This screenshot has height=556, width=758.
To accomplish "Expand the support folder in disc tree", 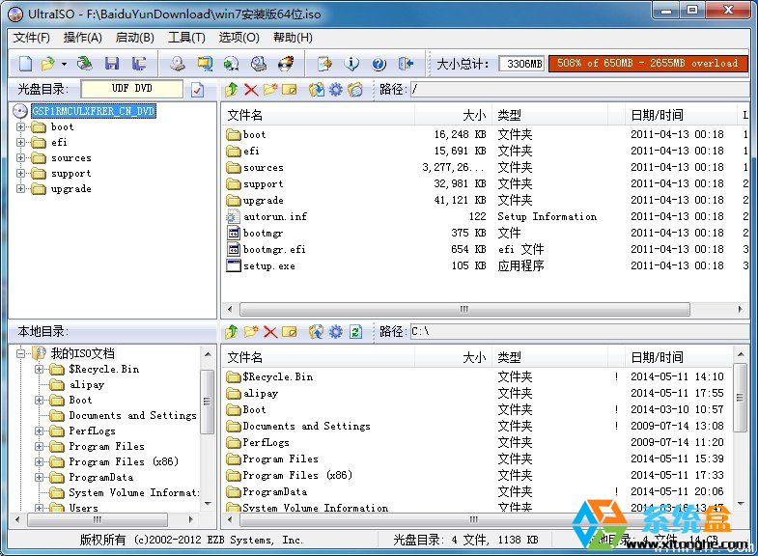I will (21, 174).
